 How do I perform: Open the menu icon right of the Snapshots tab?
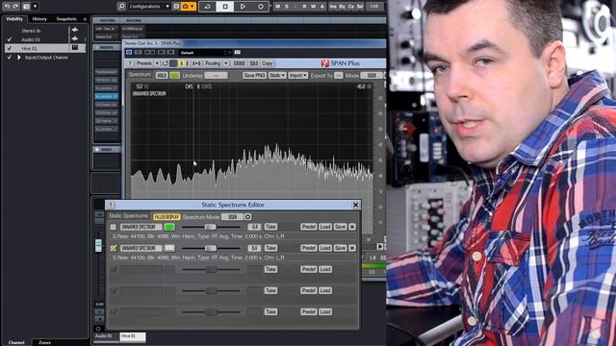click(85, 19)
